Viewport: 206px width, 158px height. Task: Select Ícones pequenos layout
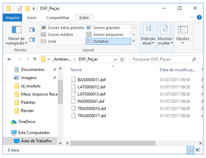point(105,35)
